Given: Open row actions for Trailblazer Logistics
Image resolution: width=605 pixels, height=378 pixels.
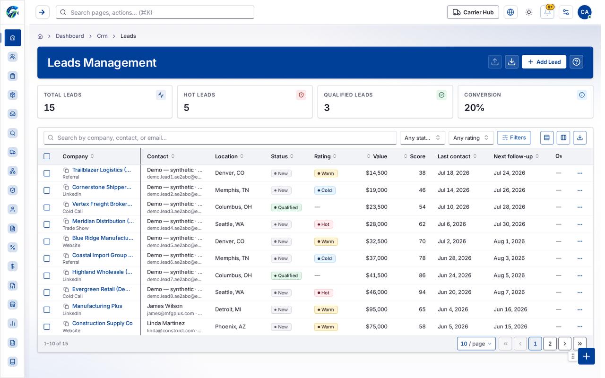Looking at the screenshot, I should [x=580, y=173].
